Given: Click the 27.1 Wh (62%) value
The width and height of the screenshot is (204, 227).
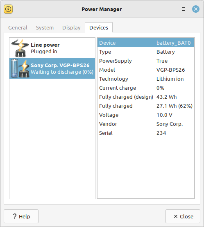Looking at the screenshot, I should point(175,106).
